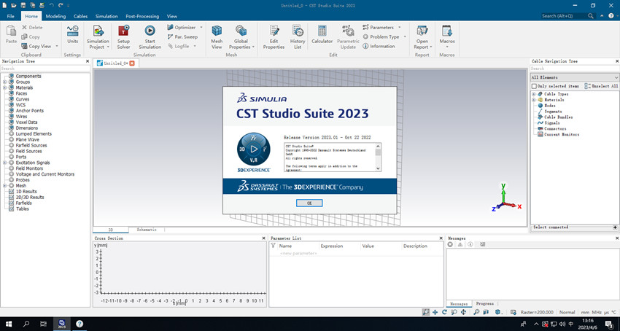
Task: Open the Par. Sweep tool
Action: pos(182,36)
